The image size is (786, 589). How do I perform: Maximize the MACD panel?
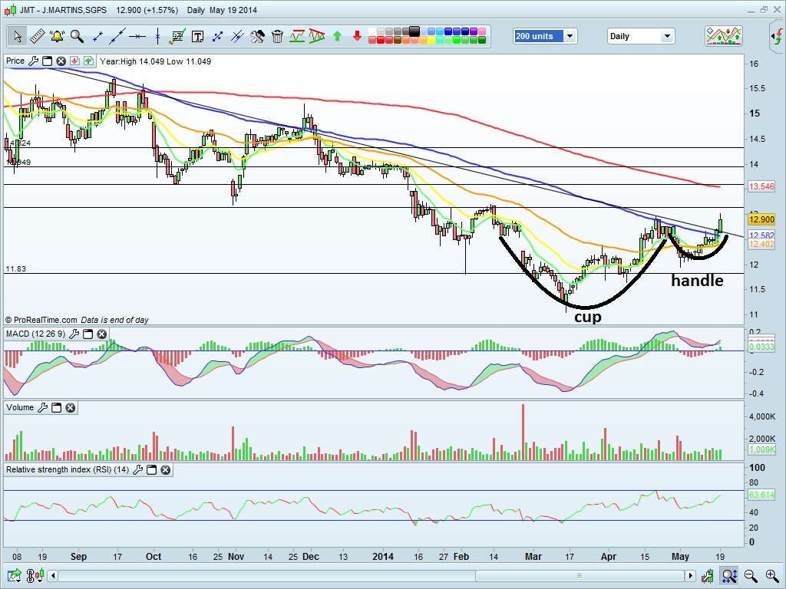(x=88, y=334)
